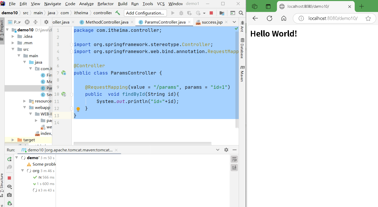Toggle soft-wrap in Run console
378x207 pixels.
click(x=234, y=159)
